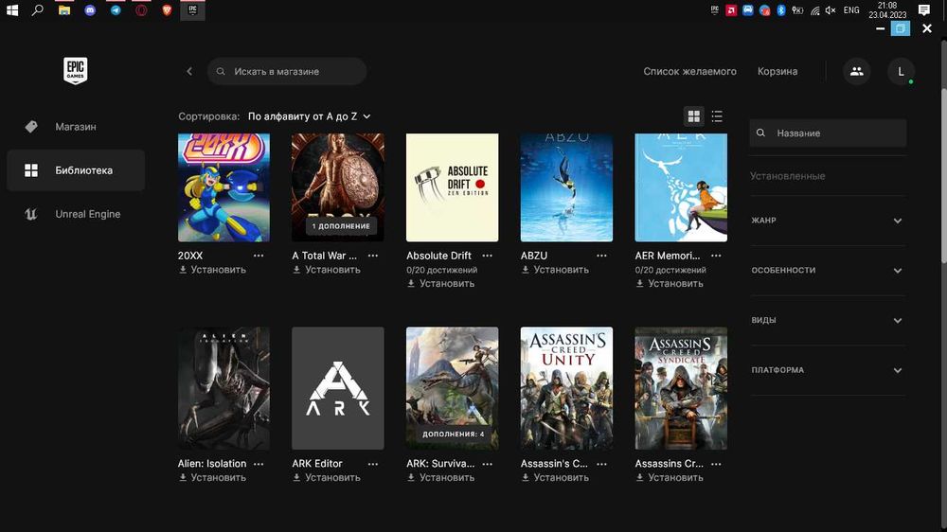The height and width of the screenshot is (532, 947).
Task: Open more options for ABZU
Action: coord(601,256)
